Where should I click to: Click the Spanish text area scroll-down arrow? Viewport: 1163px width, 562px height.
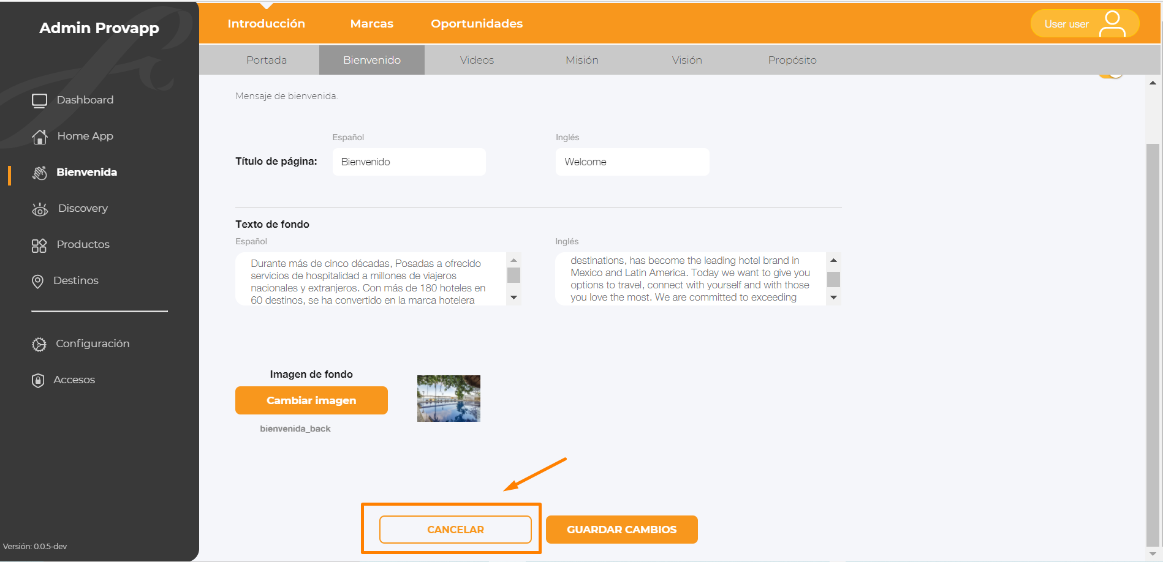pyautogui.click(x=514, y=298)
